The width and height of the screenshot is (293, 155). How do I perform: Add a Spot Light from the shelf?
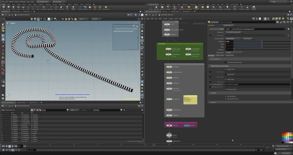click(x=162, y=8)
